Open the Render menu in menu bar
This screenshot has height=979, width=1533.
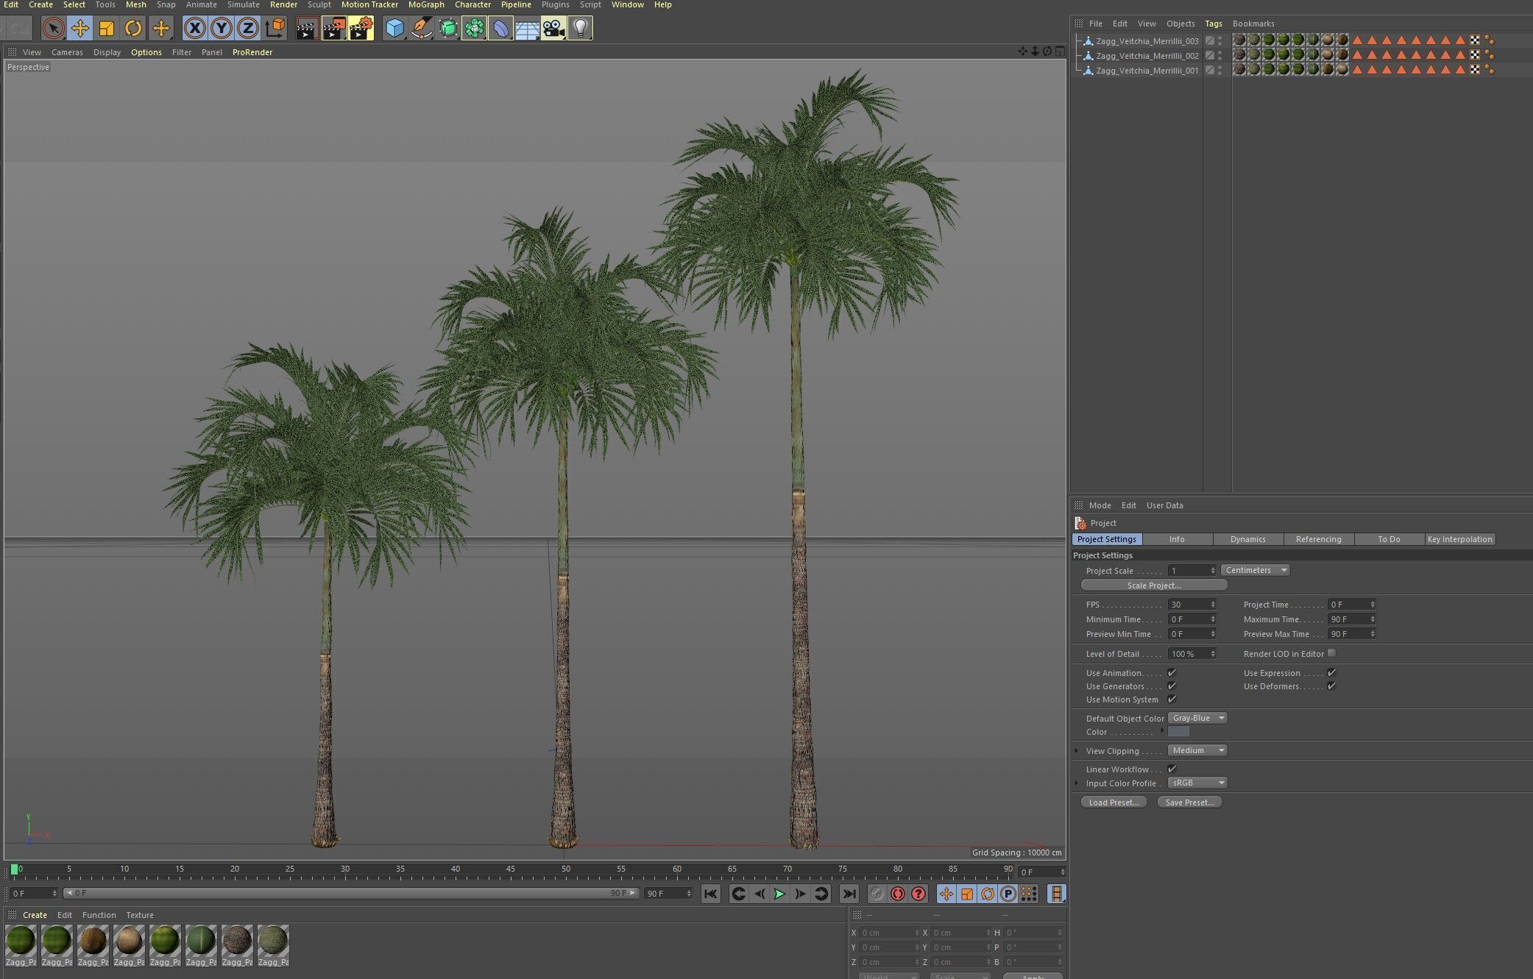[283, 4]
